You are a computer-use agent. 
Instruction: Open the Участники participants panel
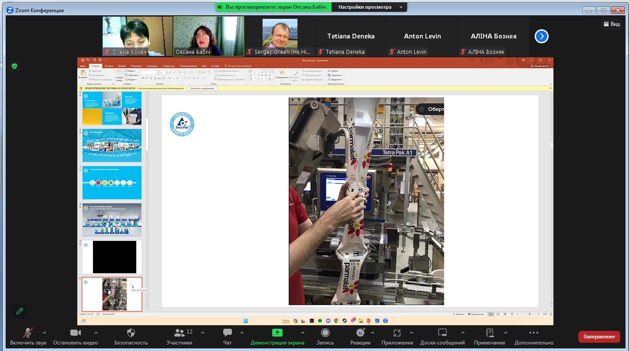click(179, 334)
